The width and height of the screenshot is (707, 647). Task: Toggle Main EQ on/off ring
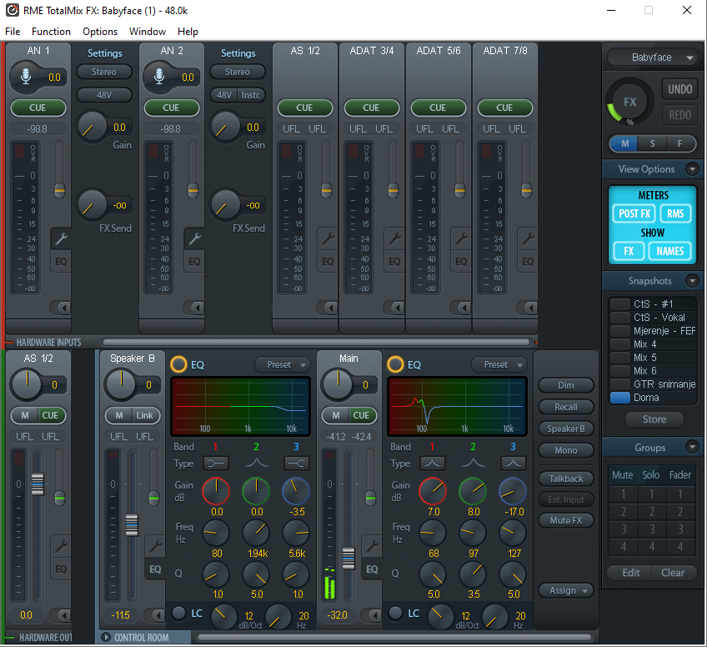(x=395, y=364)
